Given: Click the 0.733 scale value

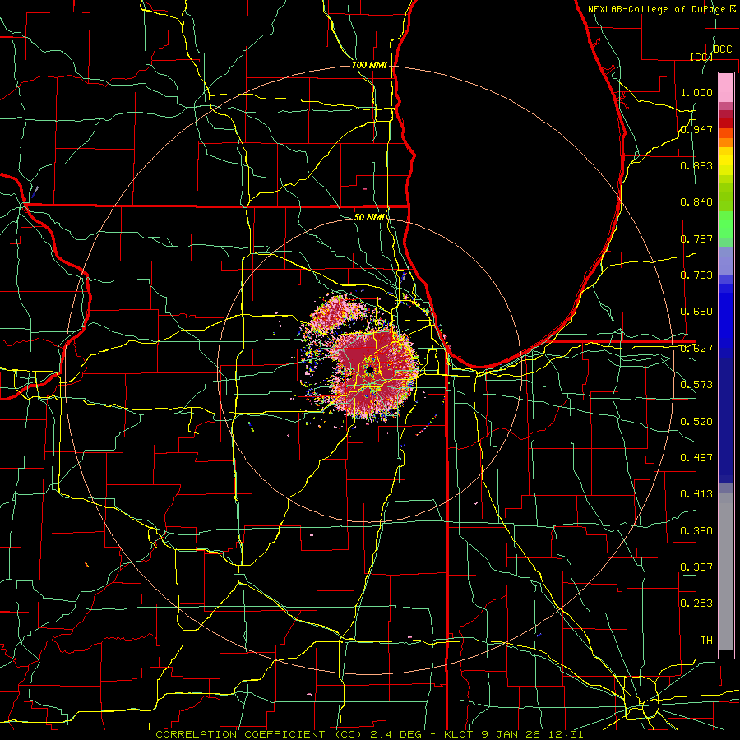Looking at the screenshot, I should (x=696, y=275).
